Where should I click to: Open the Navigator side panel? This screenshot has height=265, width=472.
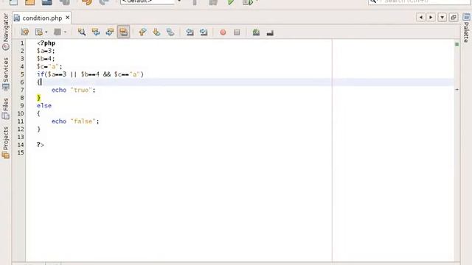pos(5,32)
